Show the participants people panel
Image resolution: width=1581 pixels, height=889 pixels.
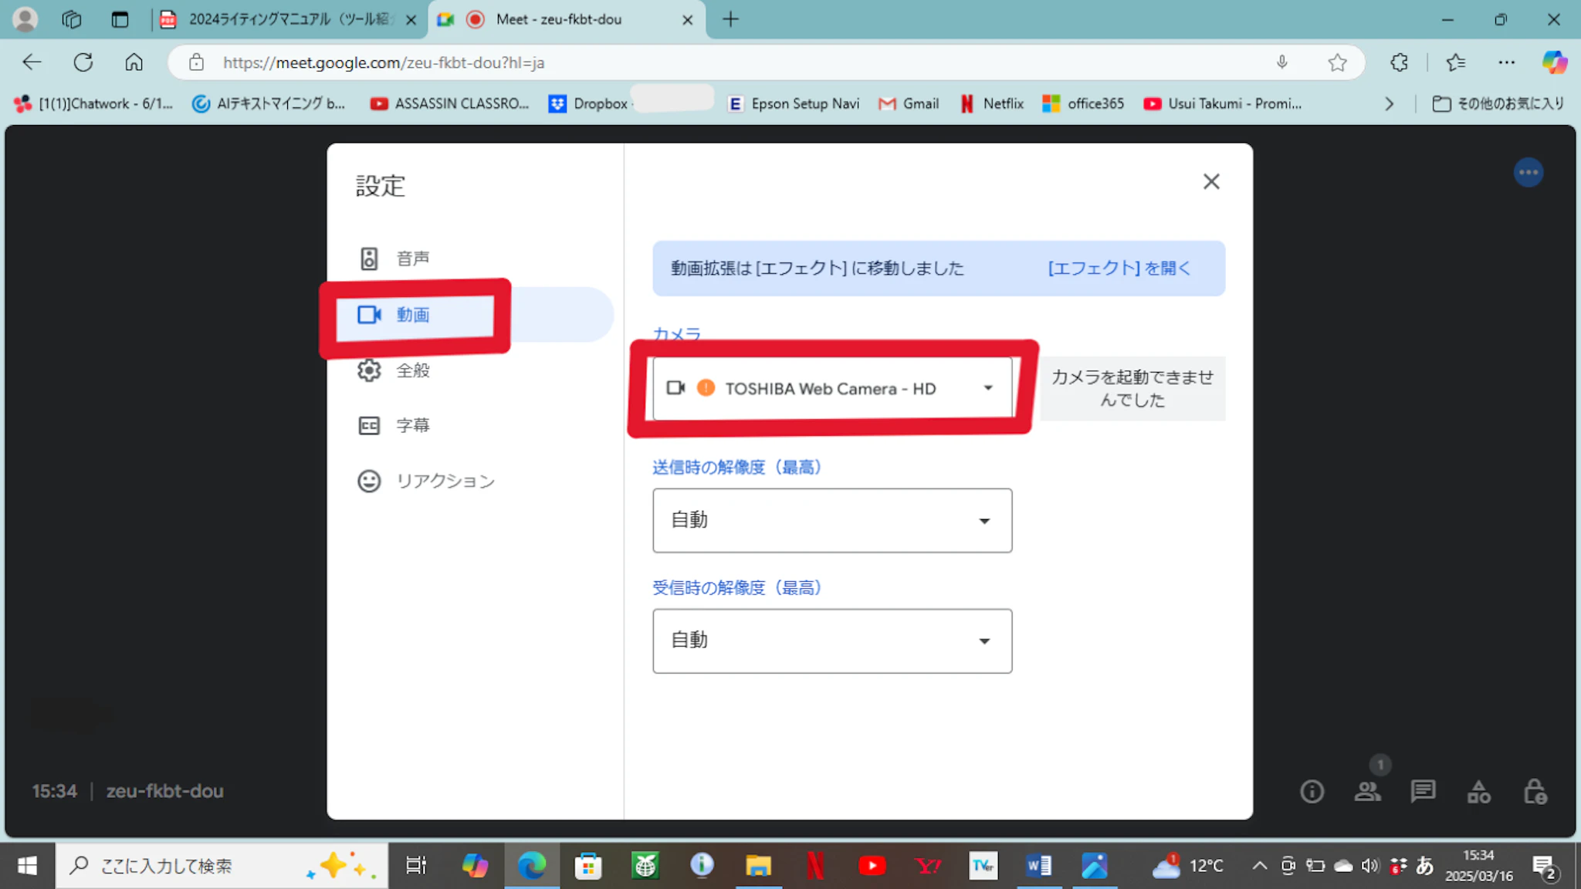[x=1367, y=792]
